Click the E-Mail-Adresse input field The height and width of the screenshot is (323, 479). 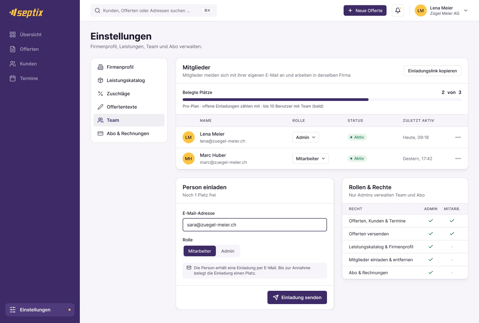tap(255, 225)
